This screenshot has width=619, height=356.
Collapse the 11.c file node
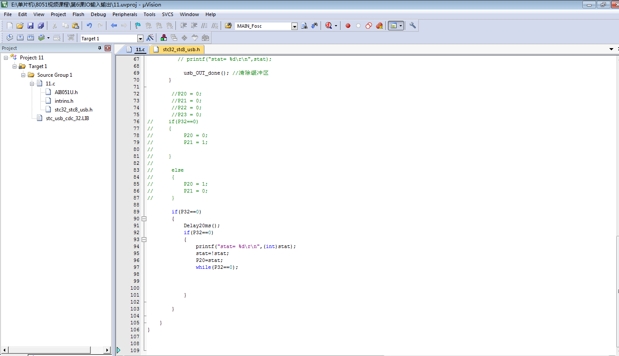tap(32, 84)
